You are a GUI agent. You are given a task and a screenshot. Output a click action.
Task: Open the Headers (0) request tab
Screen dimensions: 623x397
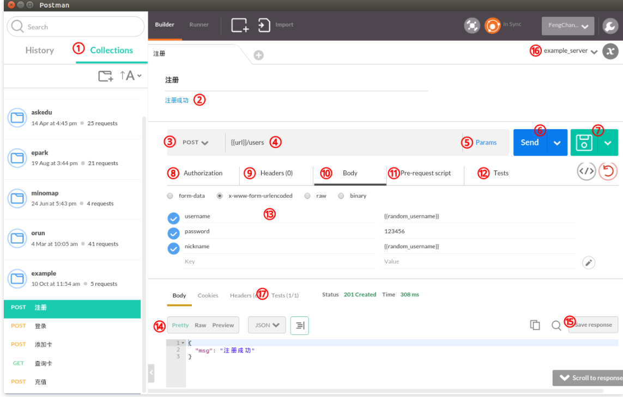pos(276,173)
